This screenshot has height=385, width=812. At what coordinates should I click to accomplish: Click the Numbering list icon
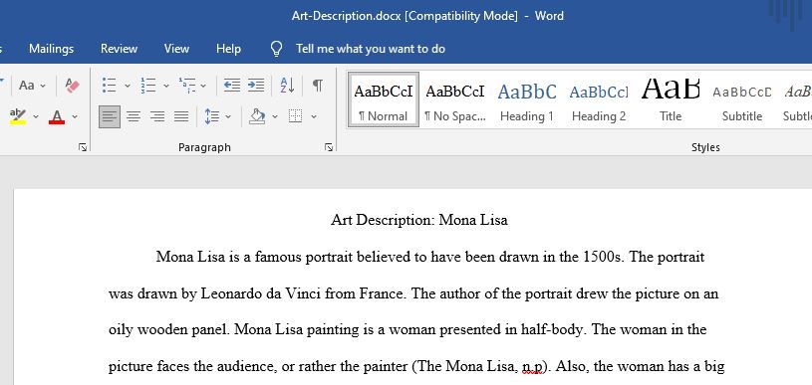pos(148,86)
